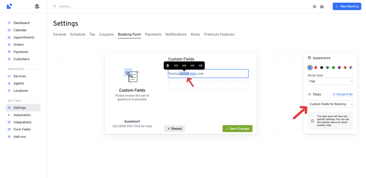Click the Add-ons icon in sidebar
The image size is (366, 178).
9,137
